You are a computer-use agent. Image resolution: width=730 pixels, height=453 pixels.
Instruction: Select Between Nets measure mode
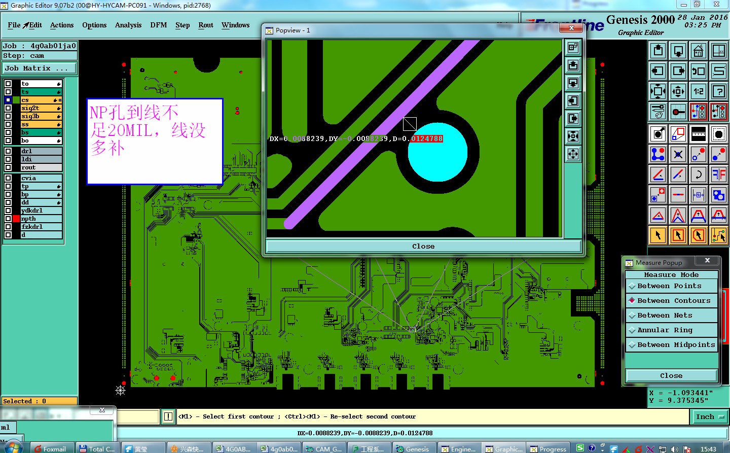[671, 316]
